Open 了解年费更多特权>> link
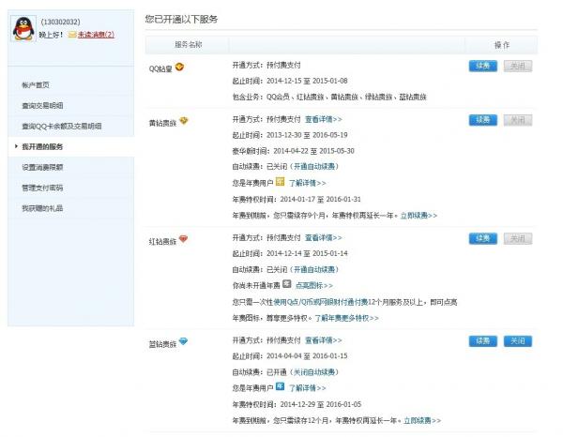This screenshot has width=563, height=437. click(346, 318)
